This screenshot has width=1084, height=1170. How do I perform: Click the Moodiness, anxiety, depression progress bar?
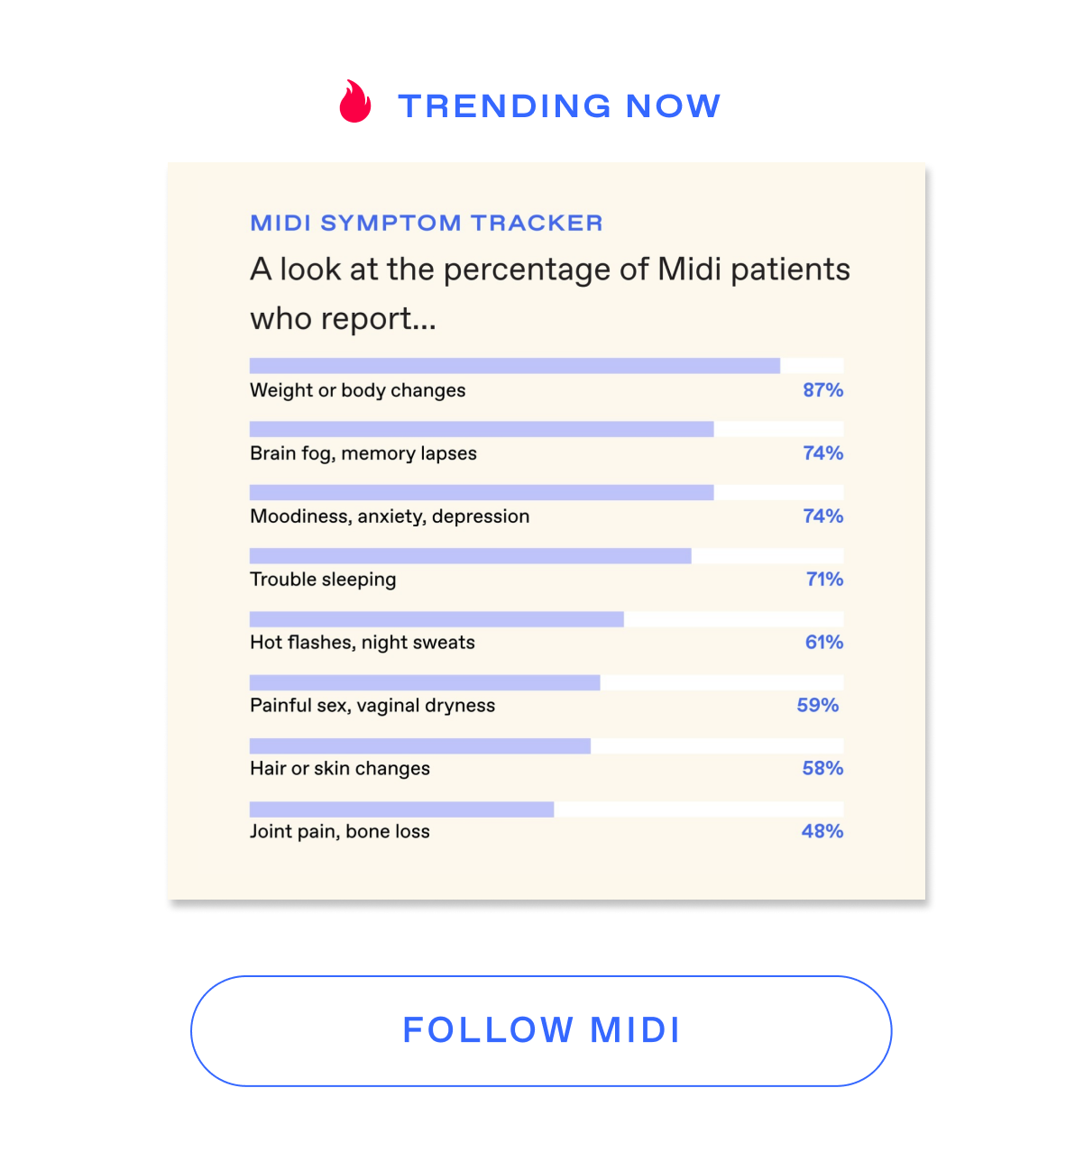tap(547, 492)
